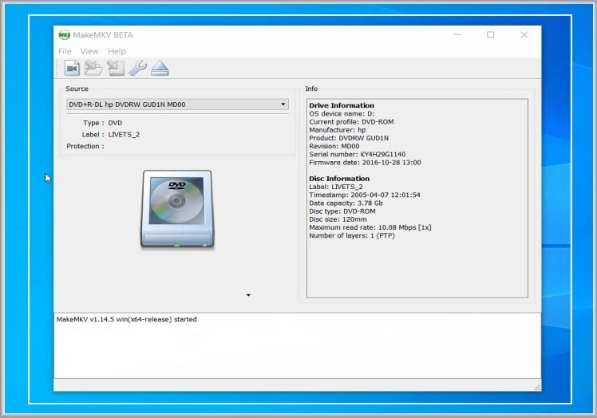Open the View menu
The image size is (597, 418).
coord(89,51)
